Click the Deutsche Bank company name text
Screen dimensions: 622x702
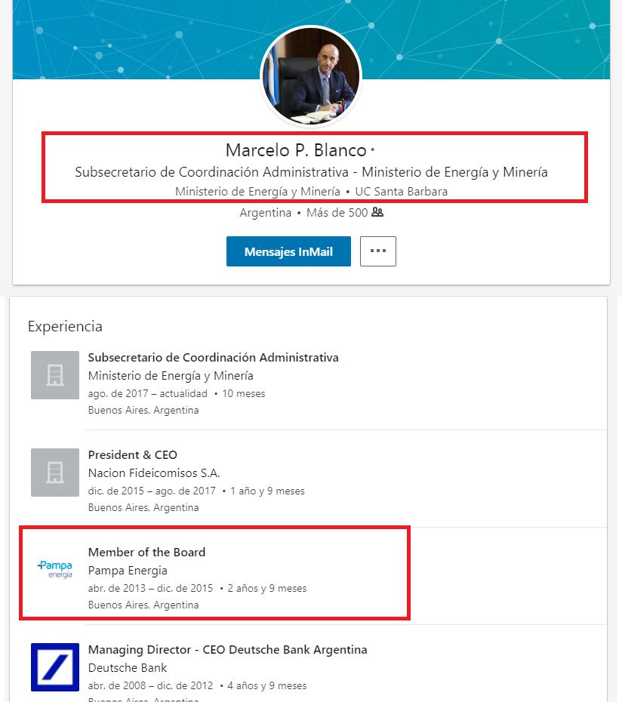tap(128, 668)
